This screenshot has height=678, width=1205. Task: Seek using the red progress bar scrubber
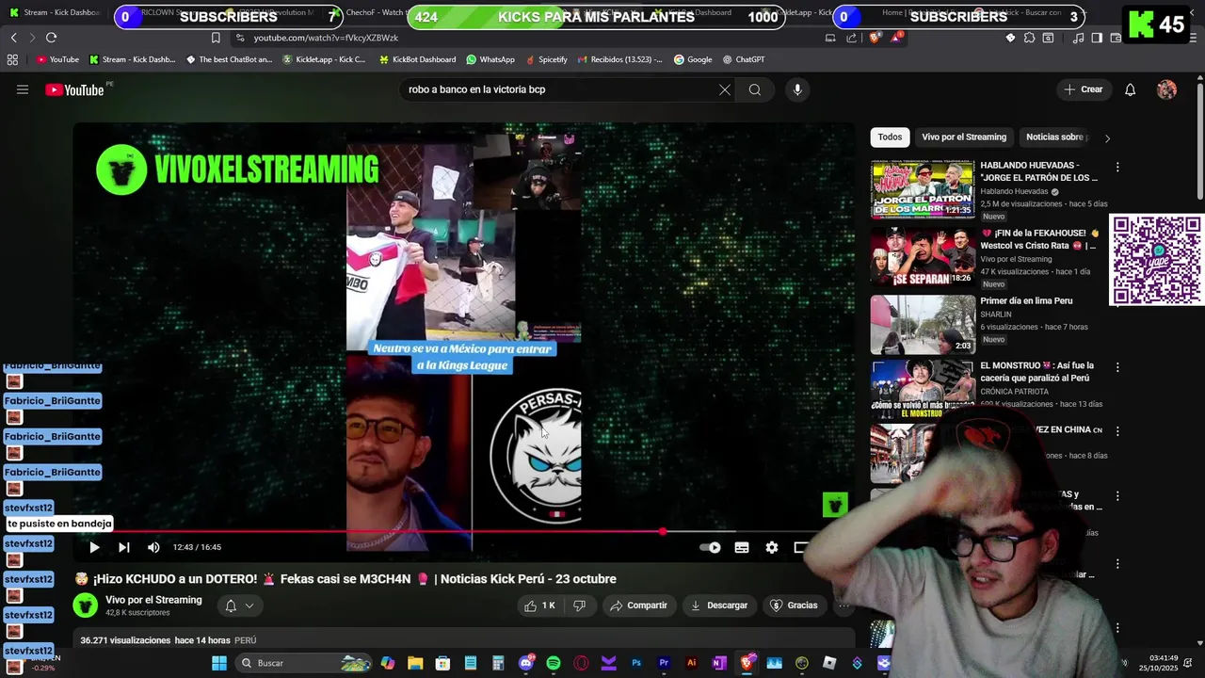[x=663, y=531]
